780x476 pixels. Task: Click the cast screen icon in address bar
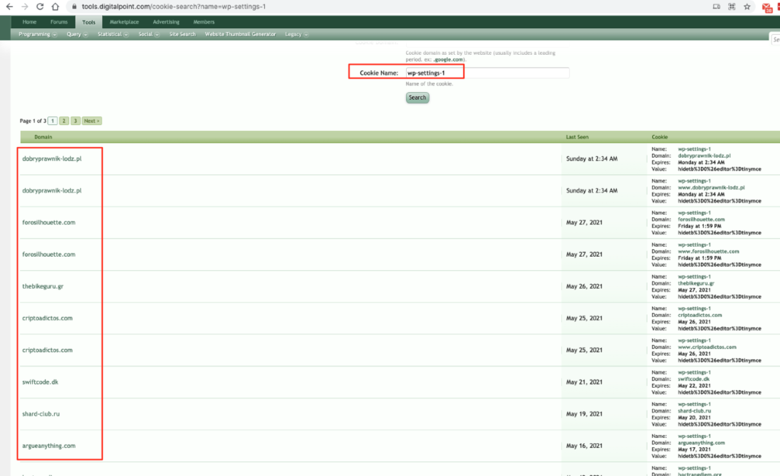point(716,7)
